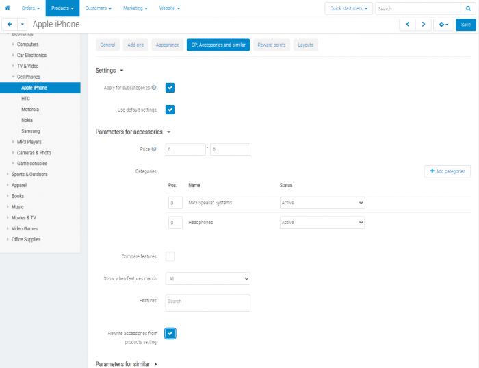Go to previous category with left chevron

coord(408,25)
